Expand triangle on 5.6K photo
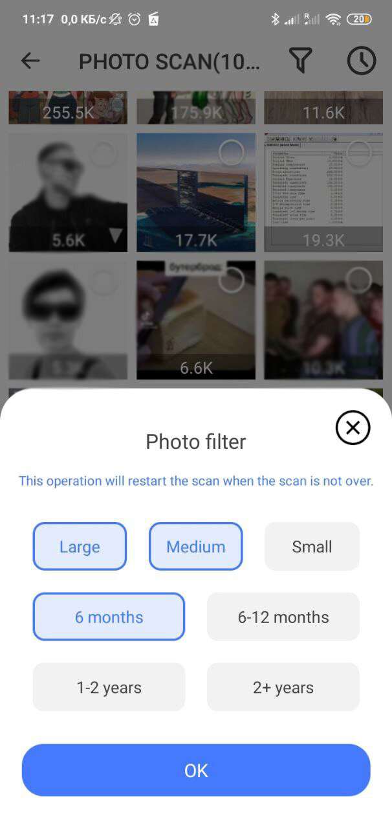 click(x=115, y=236)
